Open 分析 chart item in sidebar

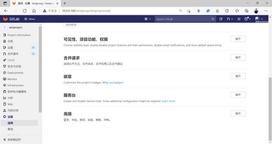(x=10, y=98)
